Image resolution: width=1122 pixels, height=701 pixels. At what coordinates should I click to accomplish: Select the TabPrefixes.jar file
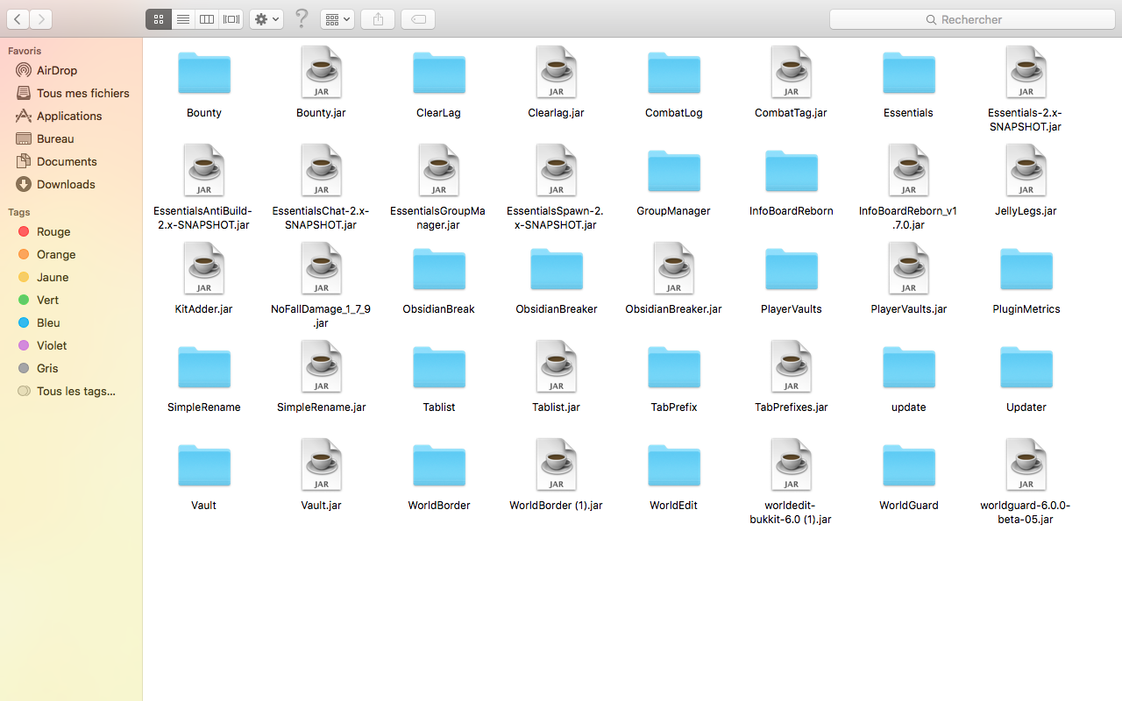tap(792, 366)
